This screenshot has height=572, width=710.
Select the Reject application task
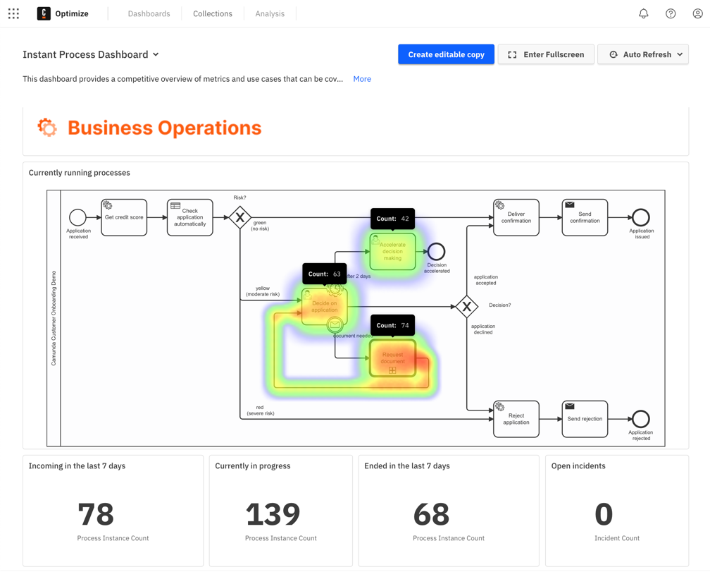[516, 419]
